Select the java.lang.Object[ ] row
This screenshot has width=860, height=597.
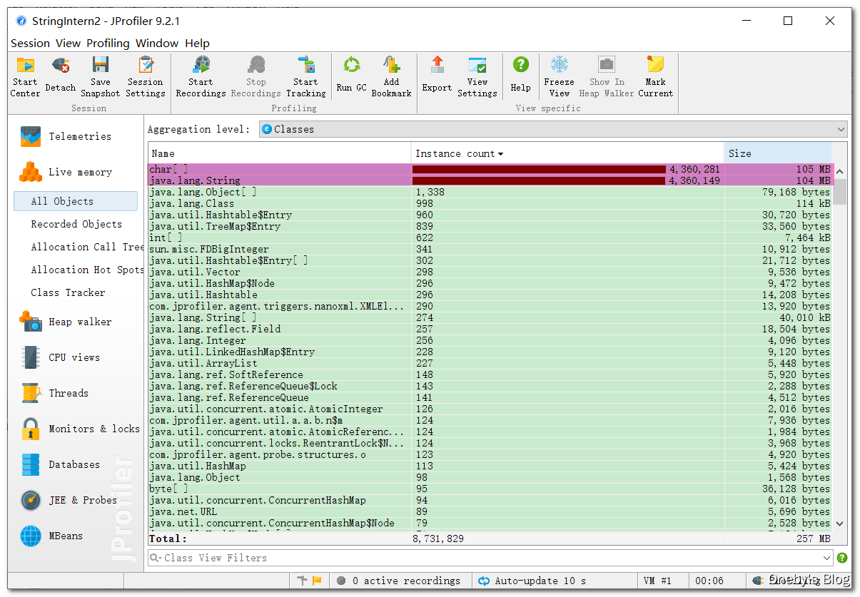tap(490, 192)
